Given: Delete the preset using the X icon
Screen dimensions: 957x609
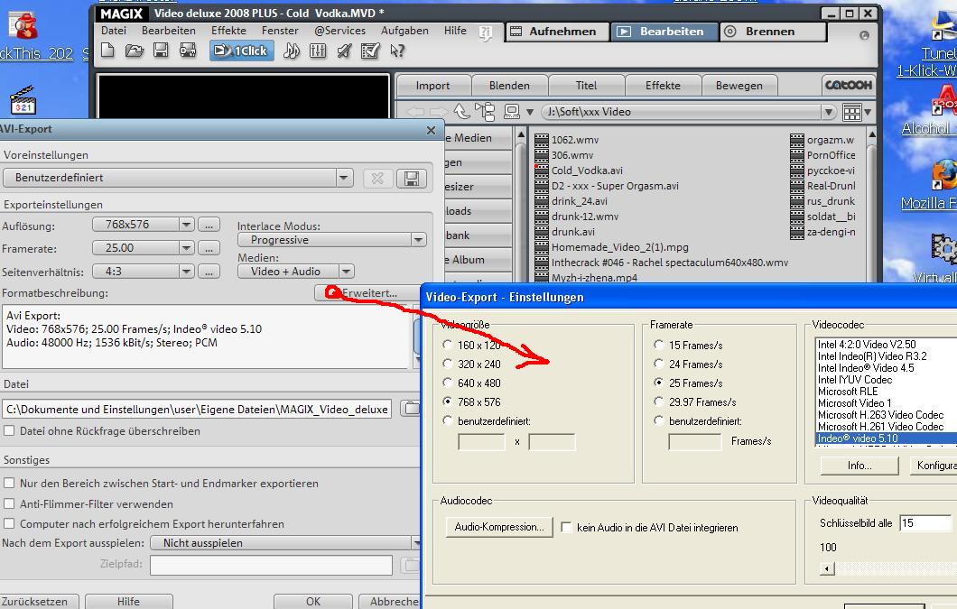Looking at the screenshot, I should [x=377, y=178].
